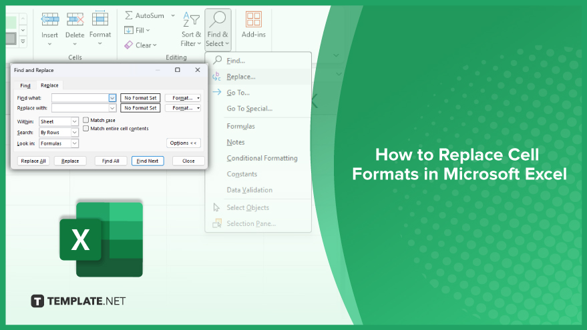Click the styles gallery More arrow
Image resolution: width=587 pixels, height=330 pixels.
pyautogui.click(x=23, y=41)
